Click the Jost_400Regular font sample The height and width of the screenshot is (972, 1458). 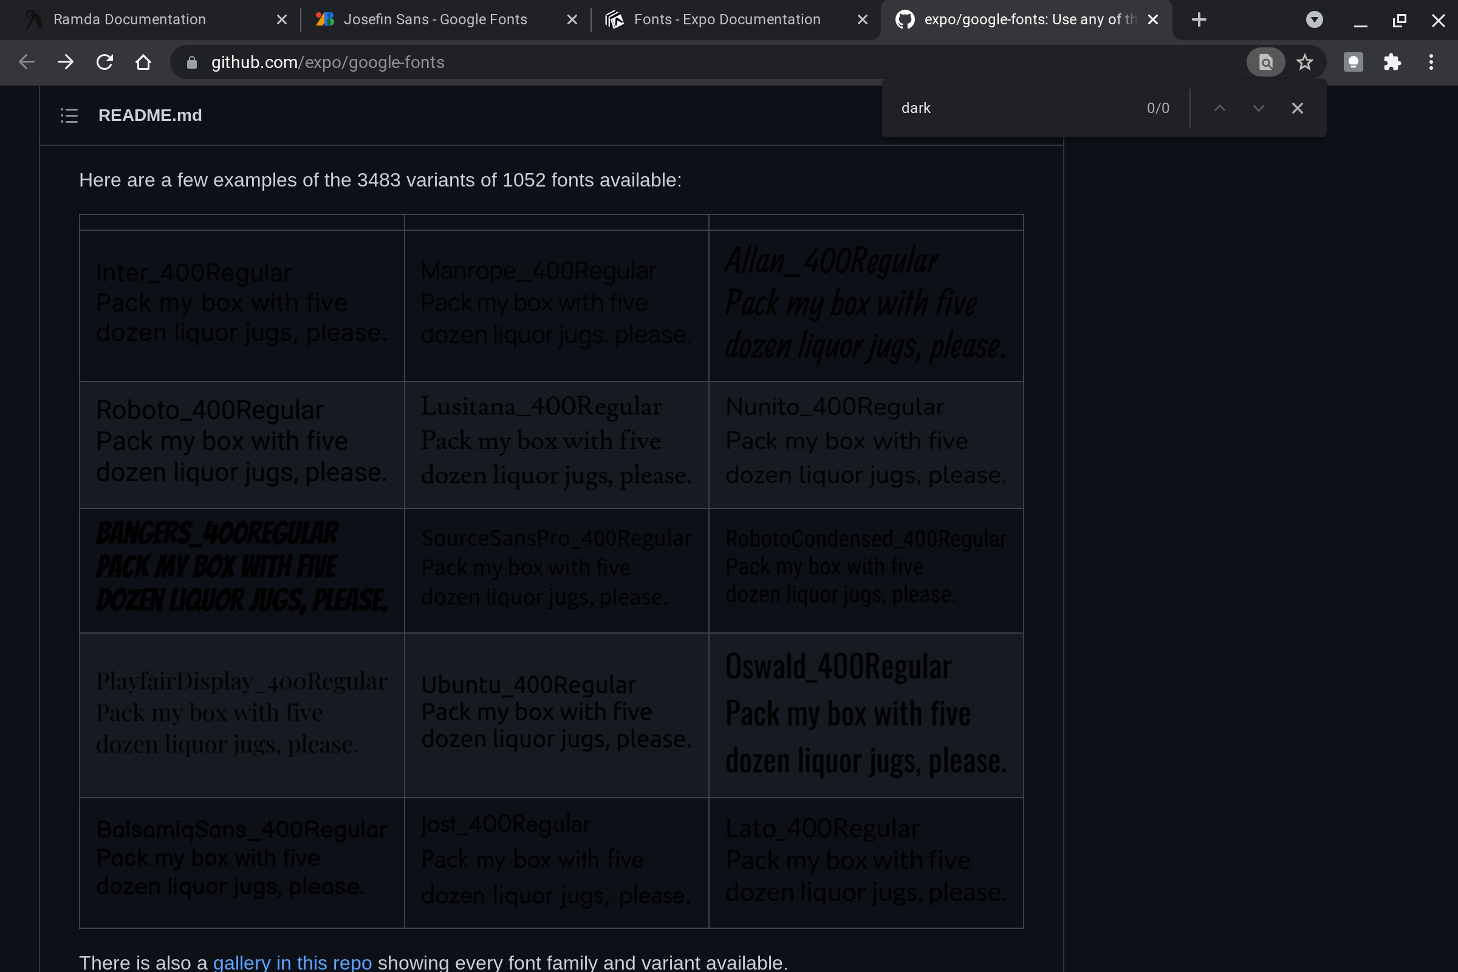(x=556, y=860)
